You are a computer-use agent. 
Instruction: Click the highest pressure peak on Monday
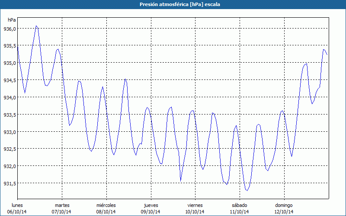click(36, 26)
